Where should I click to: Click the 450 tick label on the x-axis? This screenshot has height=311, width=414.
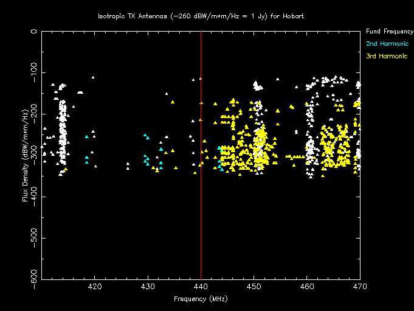coord(254,287)
